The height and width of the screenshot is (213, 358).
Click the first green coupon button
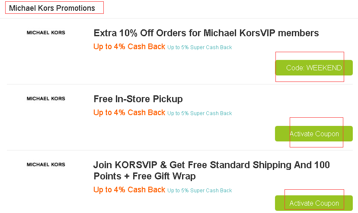[x=314, y=68]
